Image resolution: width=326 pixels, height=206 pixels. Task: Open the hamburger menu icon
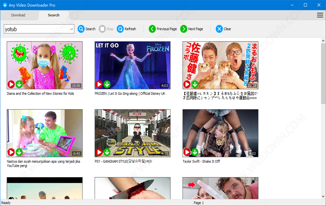tap(320, 15)
